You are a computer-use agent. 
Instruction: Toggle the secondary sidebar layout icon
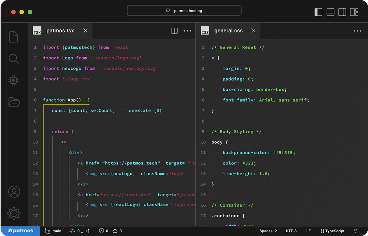tap(342, 12)
